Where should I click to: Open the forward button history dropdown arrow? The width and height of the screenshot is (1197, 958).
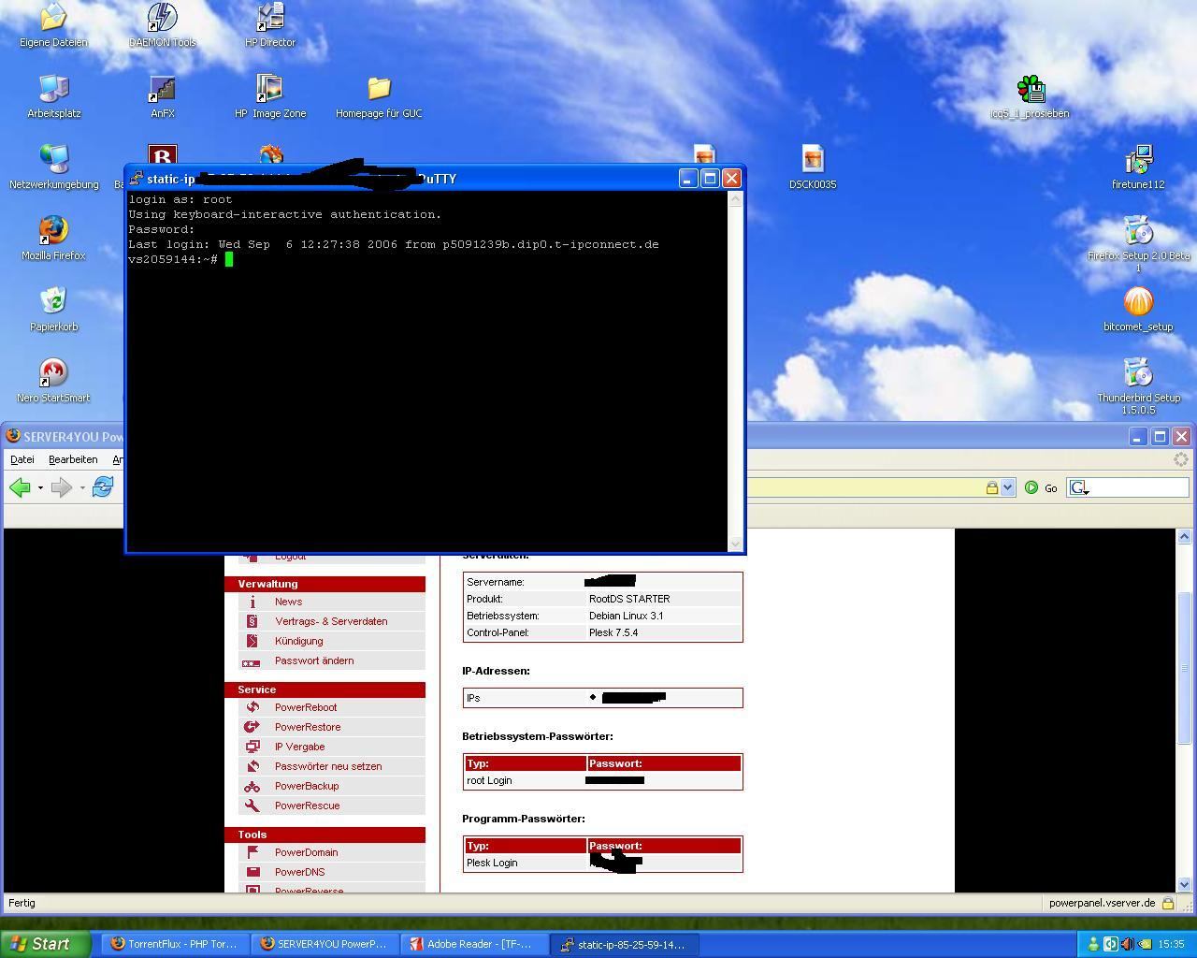tap(82, 487)
